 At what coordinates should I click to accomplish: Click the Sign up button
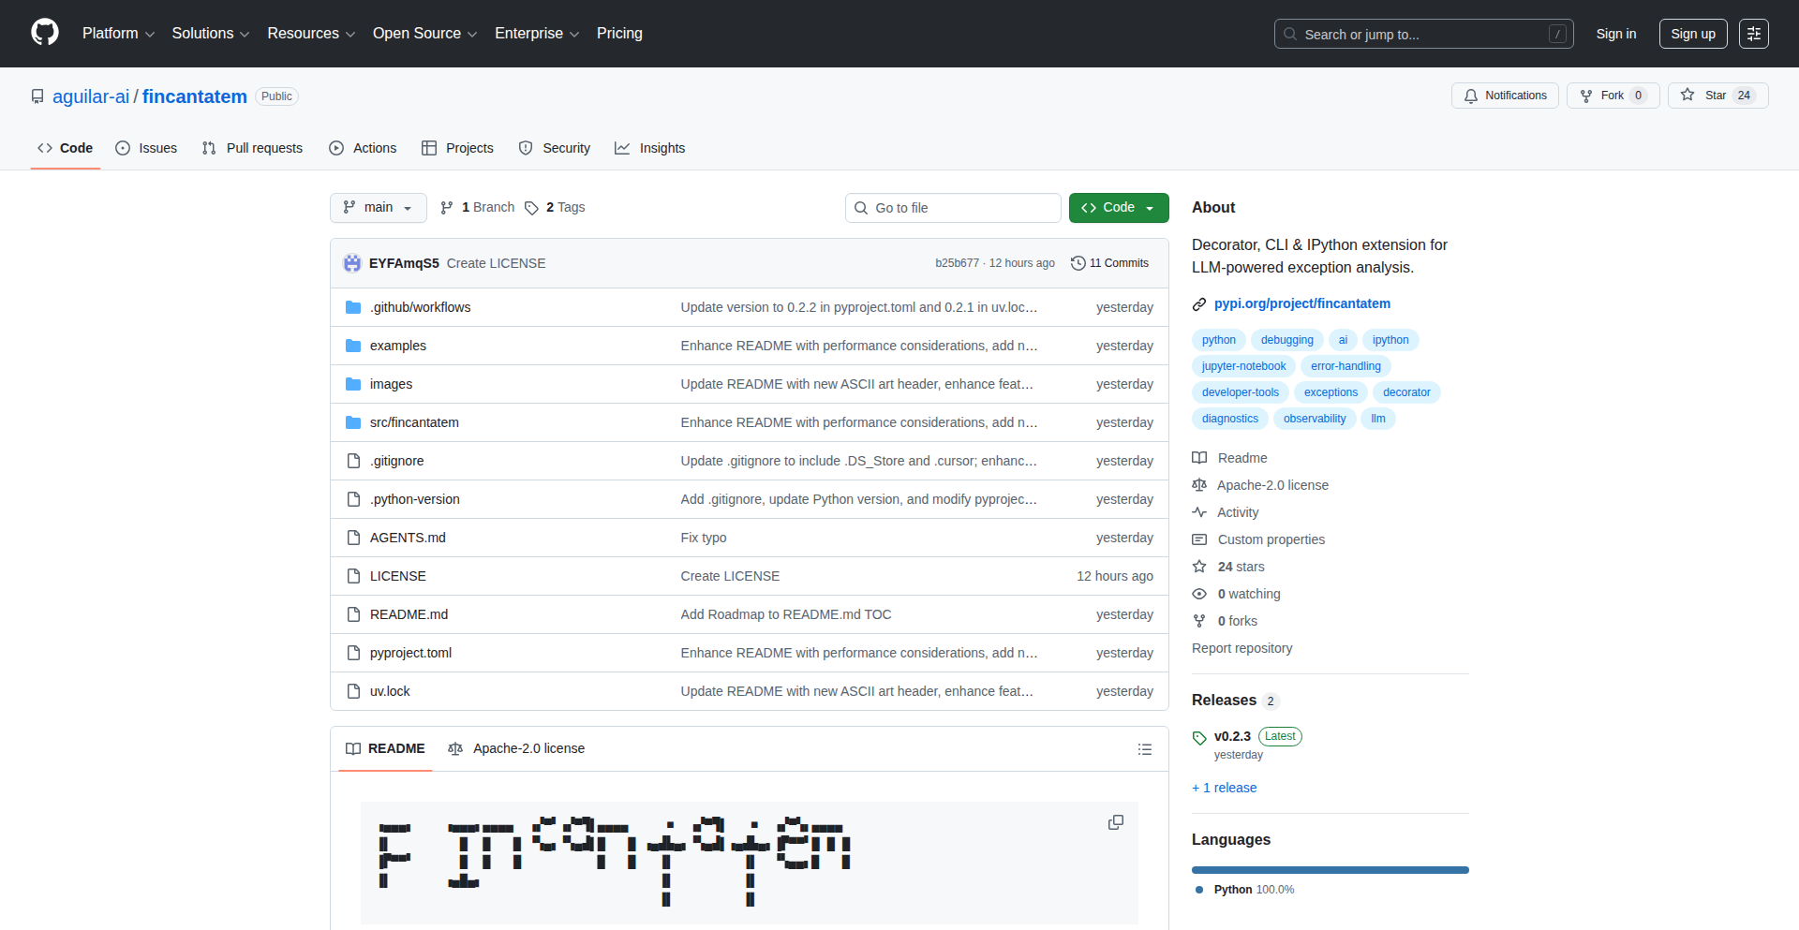tap(1693, 34)
